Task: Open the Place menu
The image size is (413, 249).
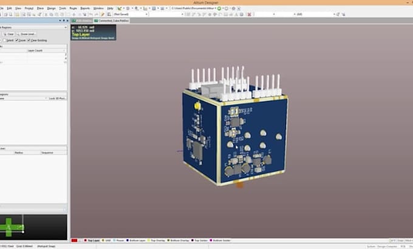Action: [x=40, y=8]
